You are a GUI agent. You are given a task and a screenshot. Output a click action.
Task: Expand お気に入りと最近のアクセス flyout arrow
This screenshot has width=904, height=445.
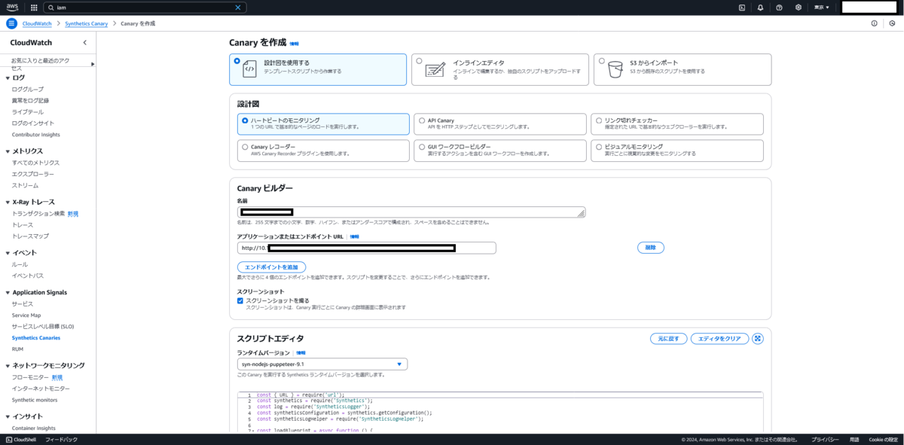coord(93,64)
